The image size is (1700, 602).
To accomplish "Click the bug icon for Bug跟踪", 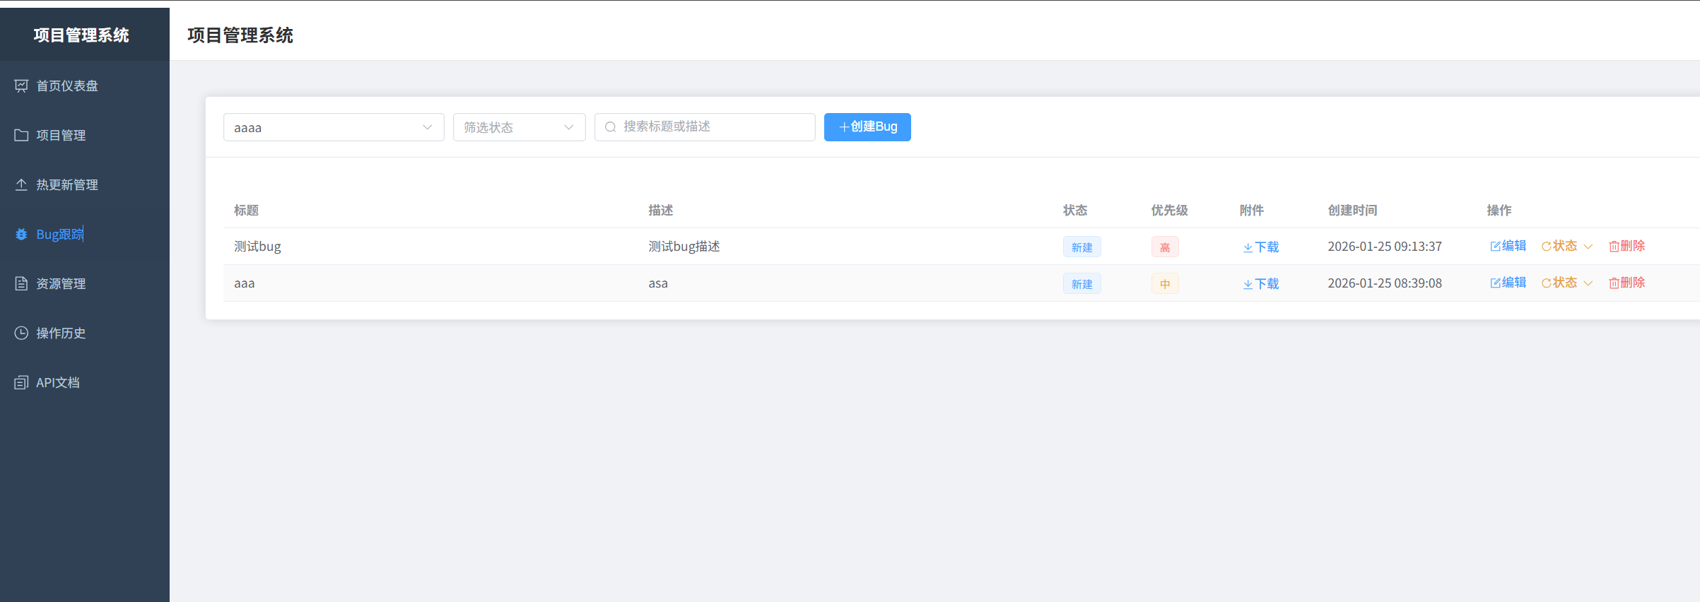I will tap(21, 234).
